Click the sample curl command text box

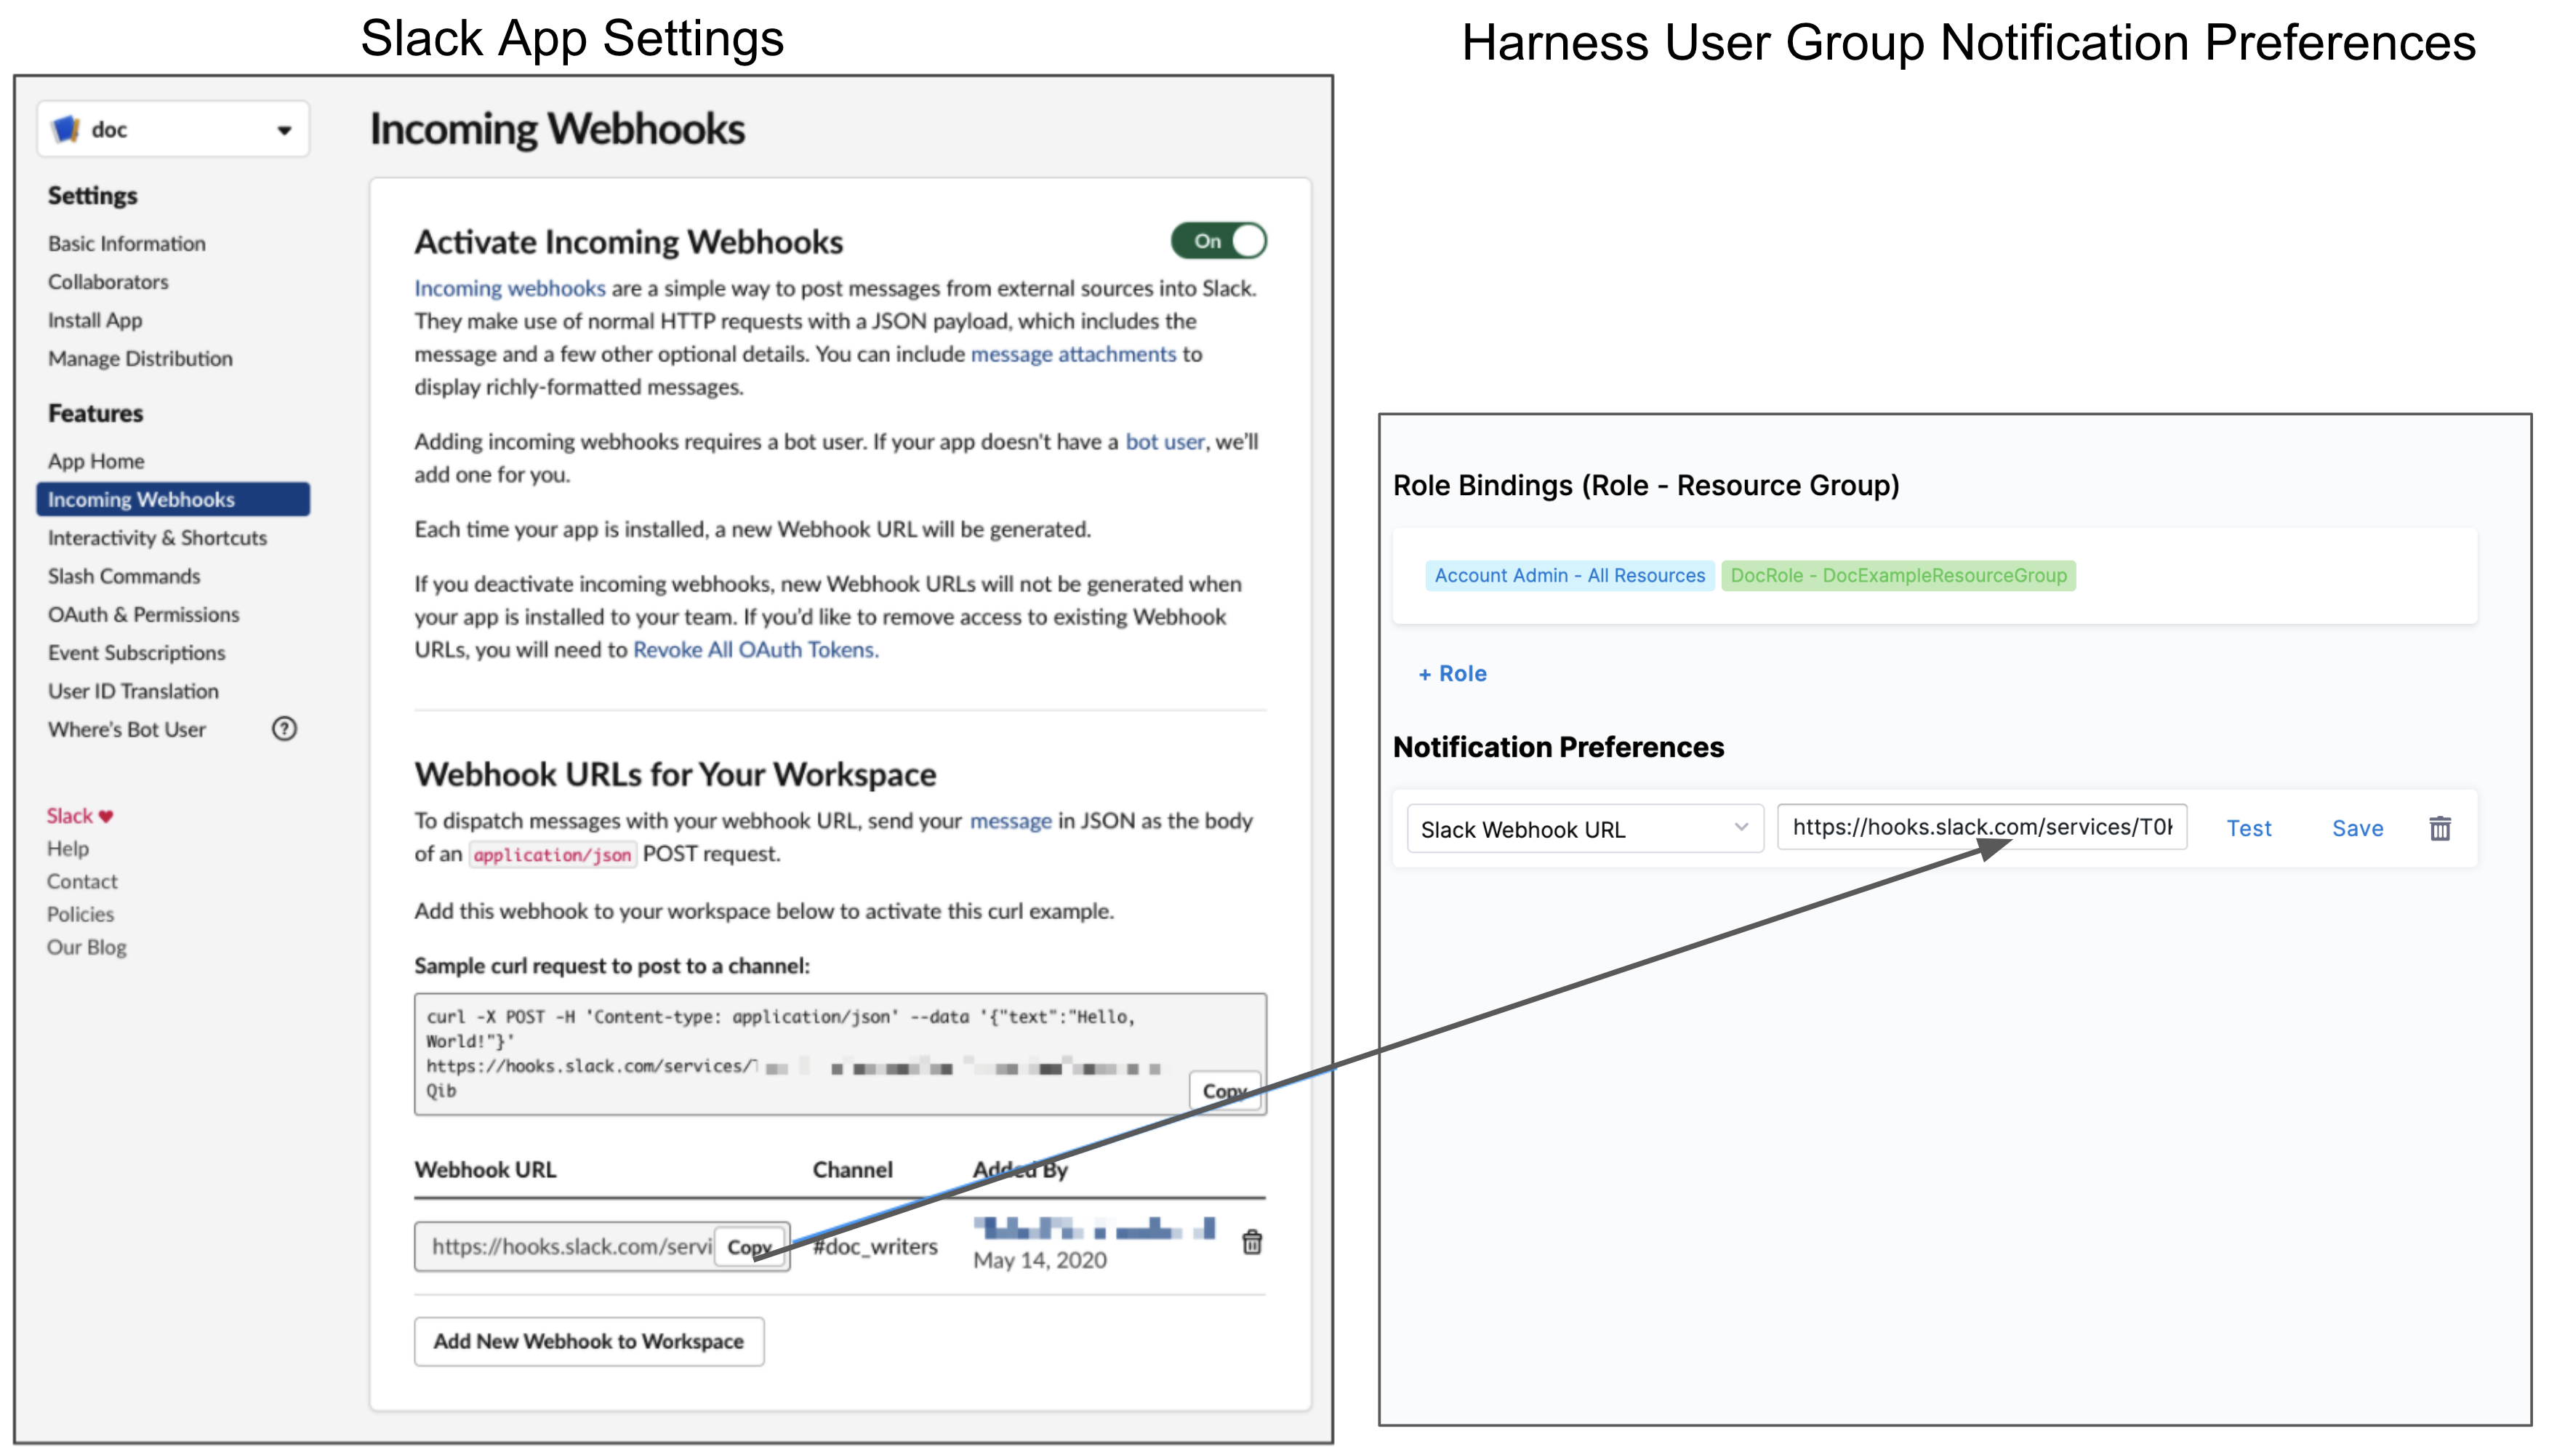coord(840,1054)
